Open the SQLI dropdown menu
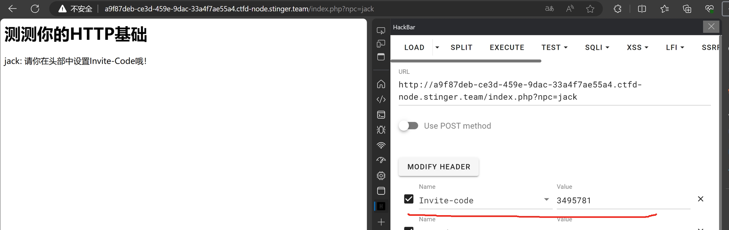 click(597, 47)
